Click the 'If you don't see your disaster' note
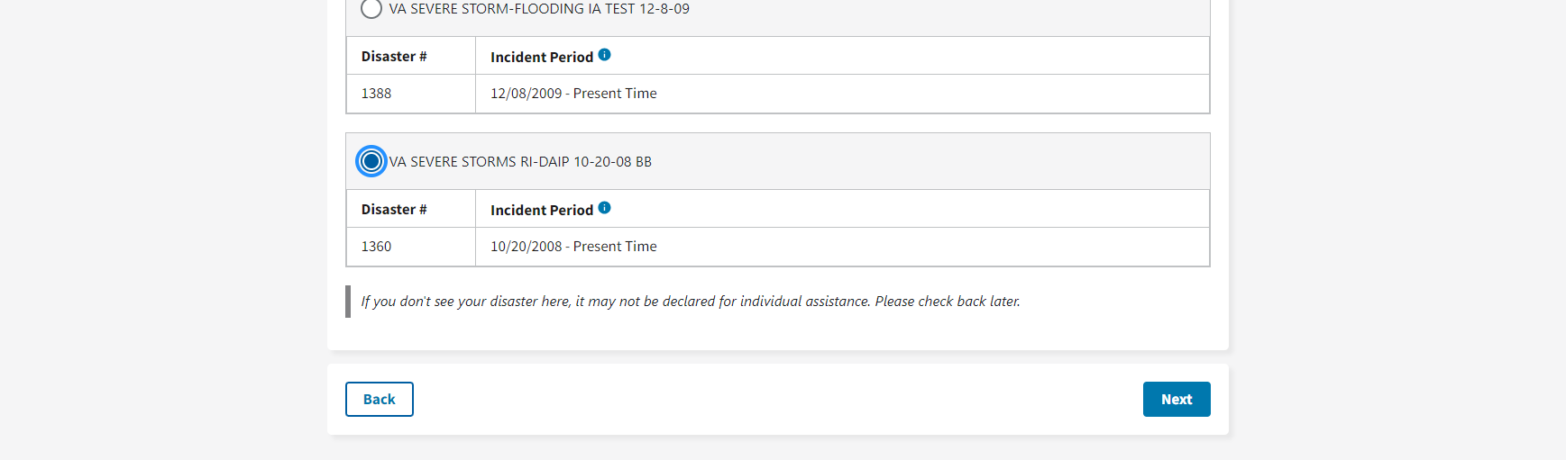The height and width of the screenshot is (460, 1566). tap(691, 302)
